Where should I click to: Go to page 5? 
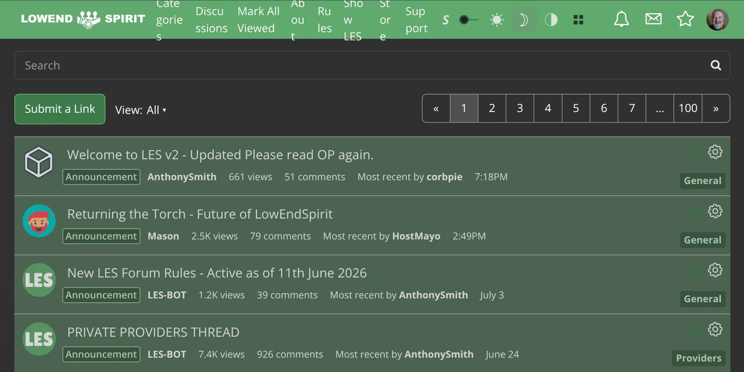point(576,108)
